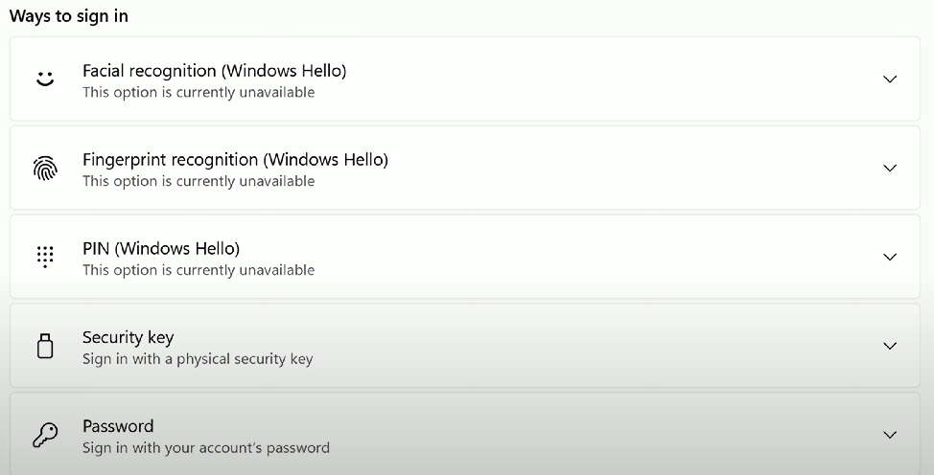Open the PIN (Windows Hello) chevron

pyautogui.click(x=889, y=258)
